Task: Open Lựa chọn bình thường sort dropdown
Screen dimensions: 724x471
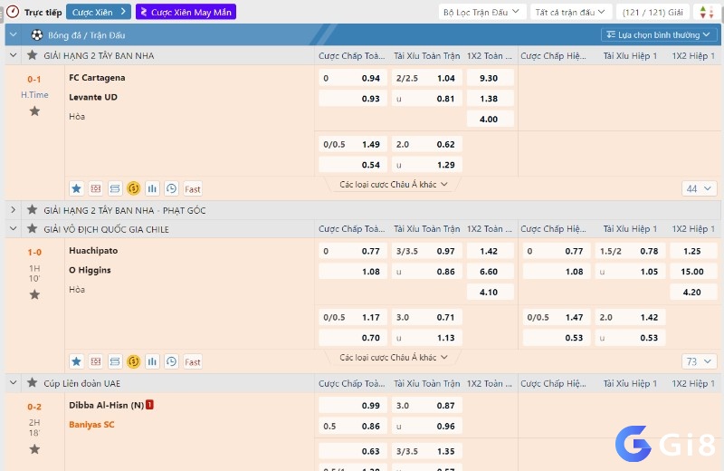Action: (659, 34)
